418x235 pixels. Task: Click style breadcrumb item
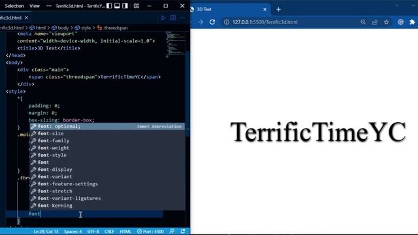coord(83,27)
